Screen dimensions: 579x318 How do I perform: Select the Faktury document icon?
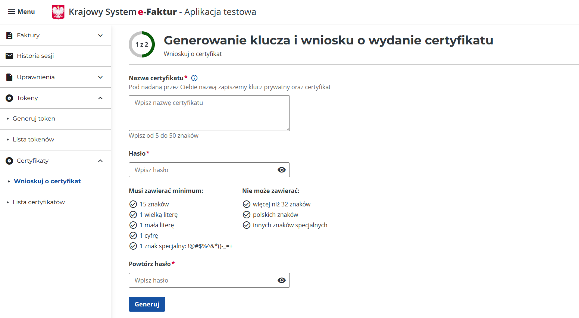[x=9, y=35]
